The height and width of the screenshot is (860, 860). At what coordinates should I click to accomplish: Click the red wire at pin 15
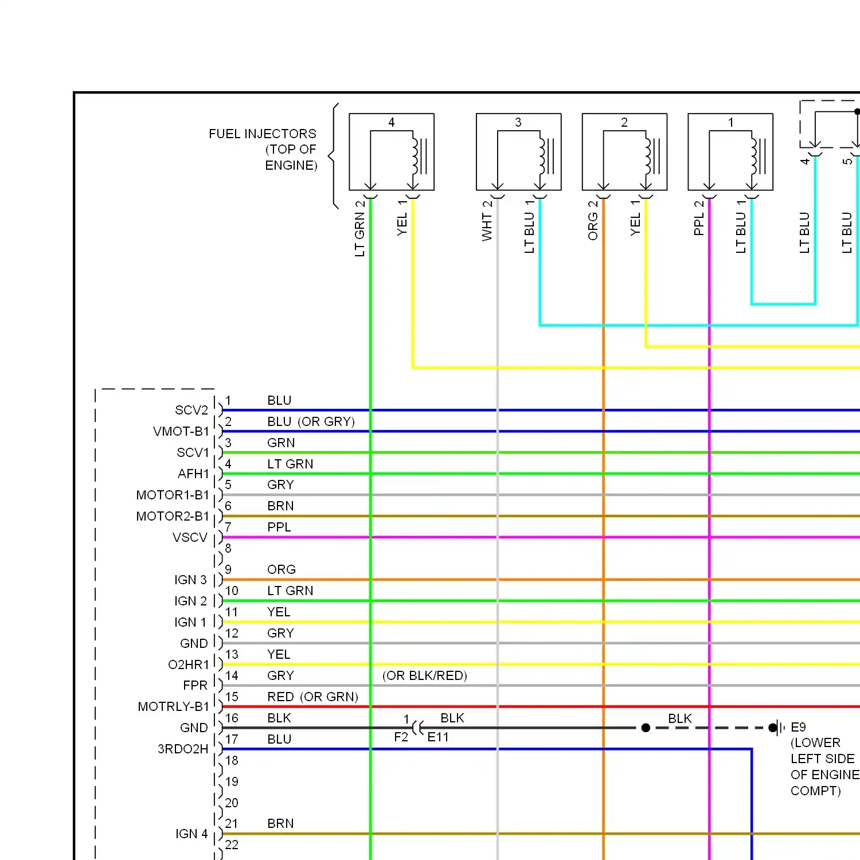(x=541, y=707)
